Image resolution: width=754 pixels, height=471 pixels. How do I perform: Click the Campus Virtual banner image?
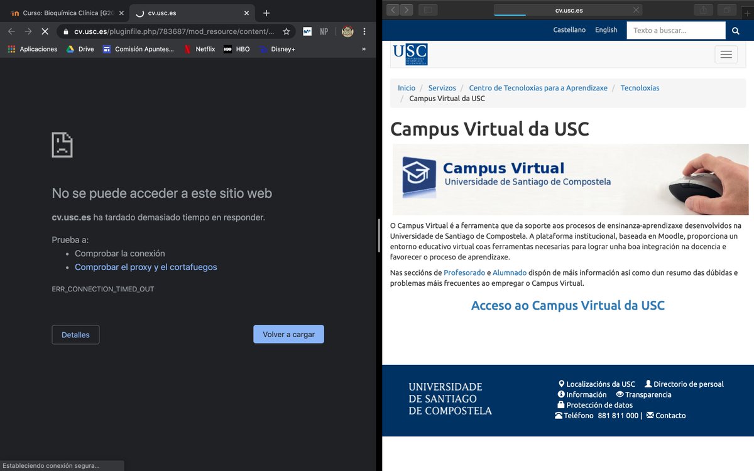click(571, 180)
